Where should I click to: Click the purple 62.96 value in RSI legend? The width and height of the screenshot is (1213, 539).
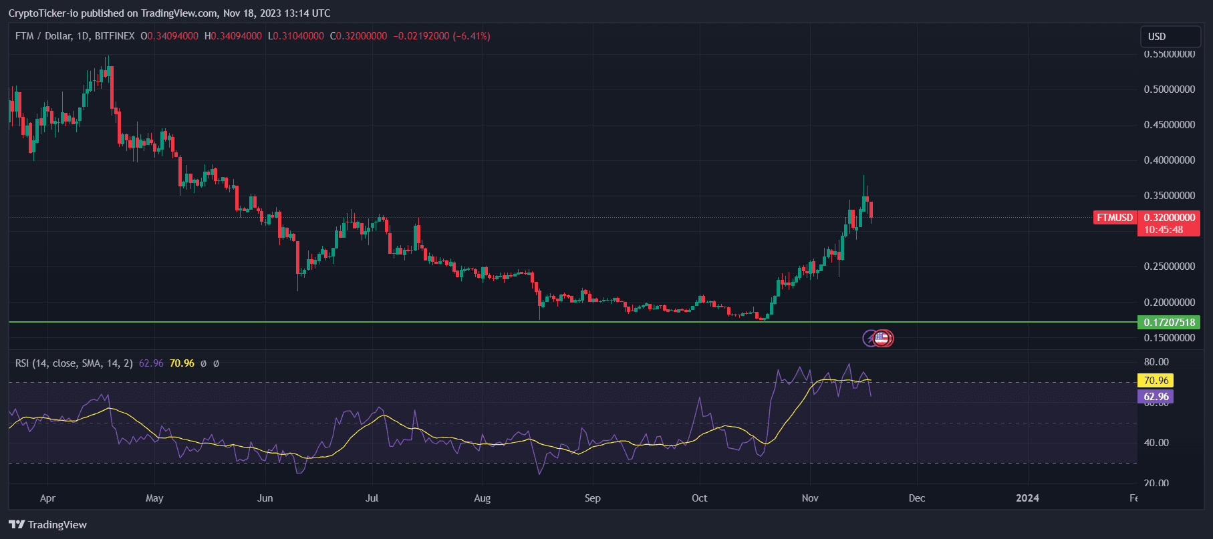[x=151, y=363]
